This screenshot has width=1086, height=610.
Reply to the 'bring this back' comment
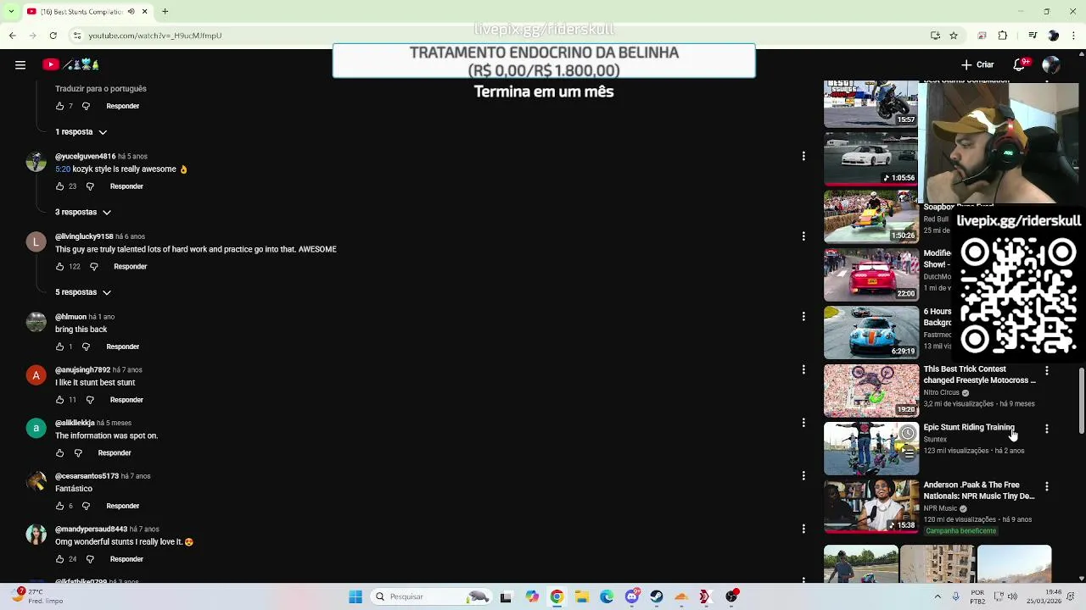(x=123, y=347)
